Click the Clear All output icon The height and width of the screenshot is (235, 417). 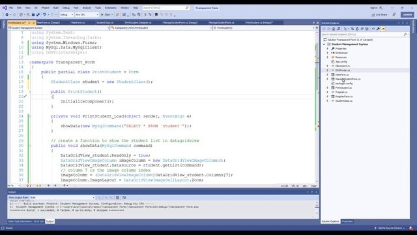(x=117, y=197)
